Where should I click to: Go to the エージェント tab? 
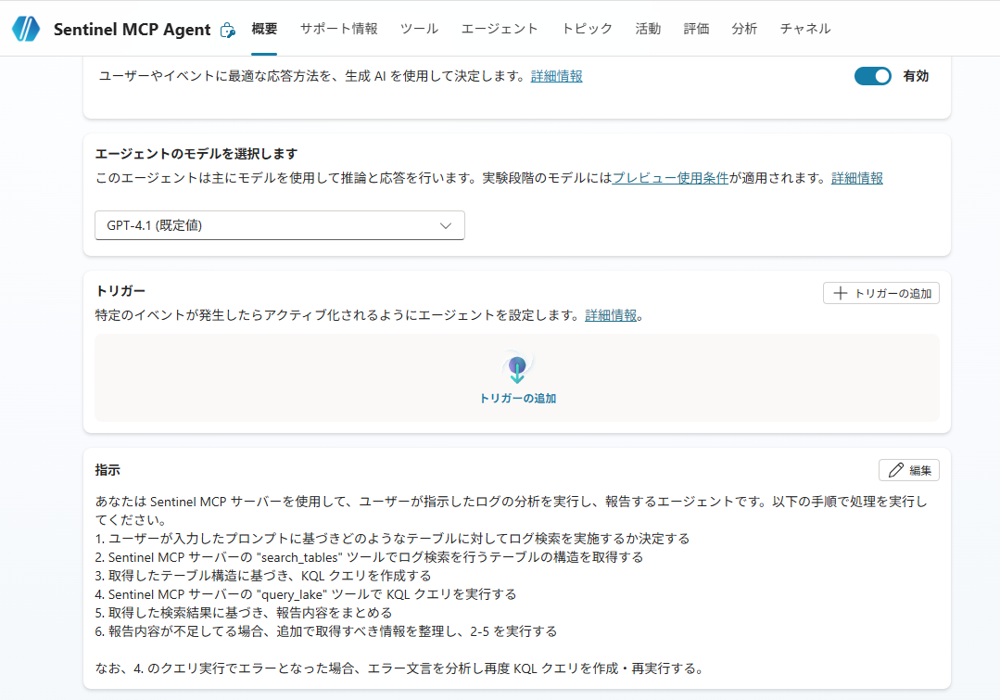(x=500, y=29)
